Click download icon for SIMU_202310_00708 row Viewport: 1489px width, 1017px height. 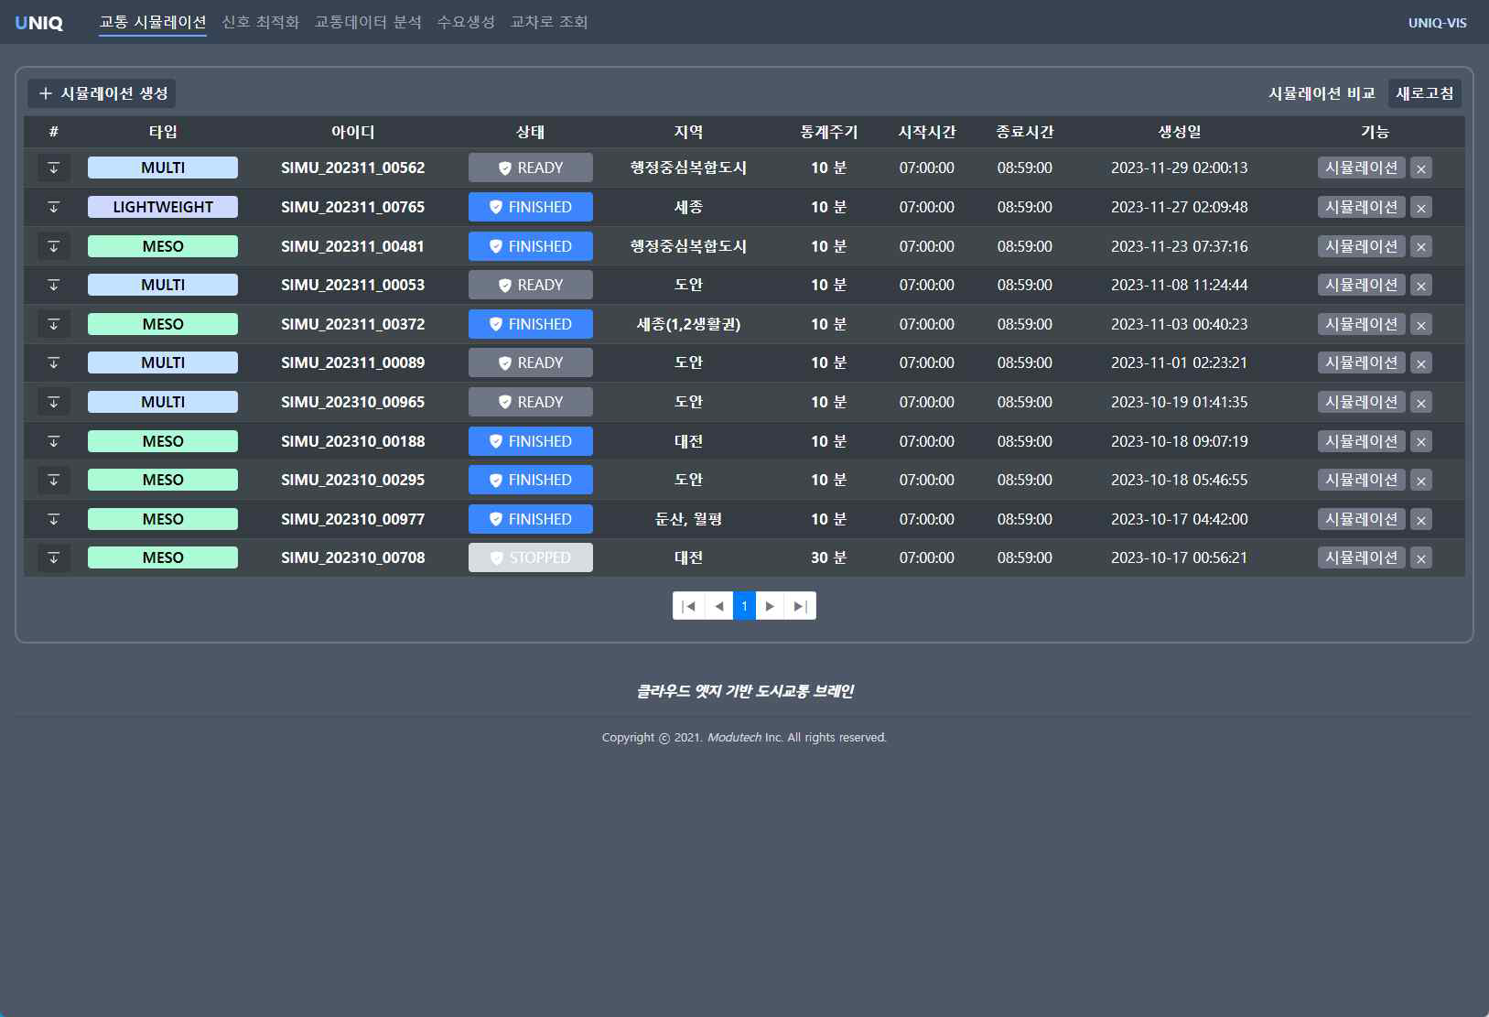point(54,557)
